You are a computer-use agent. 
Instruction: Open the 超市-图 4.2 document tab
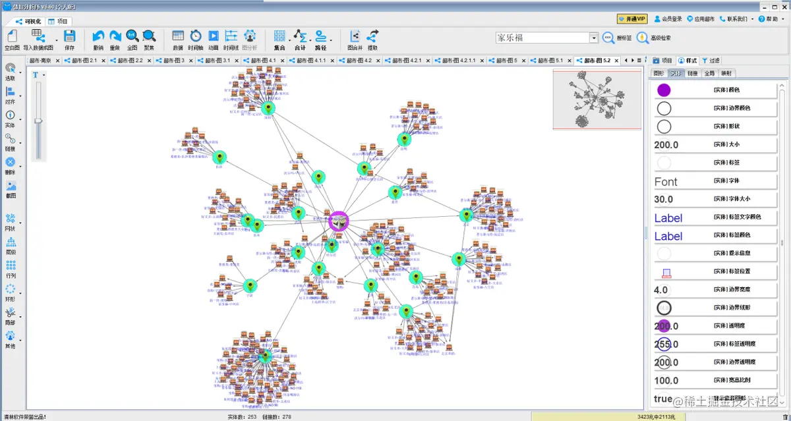coord(359,60)
